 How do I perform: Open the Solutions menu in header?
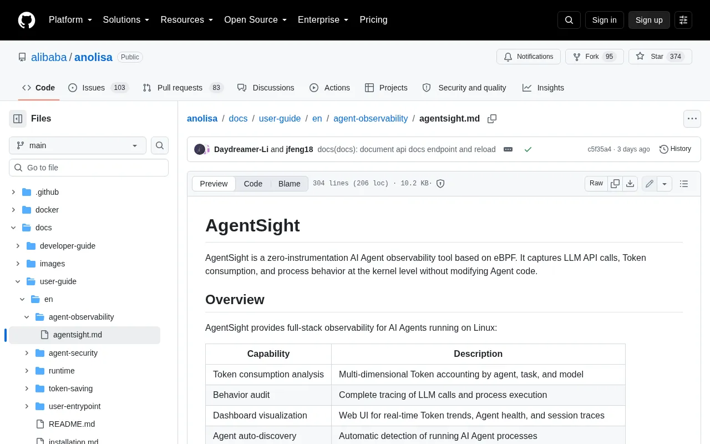(x=126, y=20)
